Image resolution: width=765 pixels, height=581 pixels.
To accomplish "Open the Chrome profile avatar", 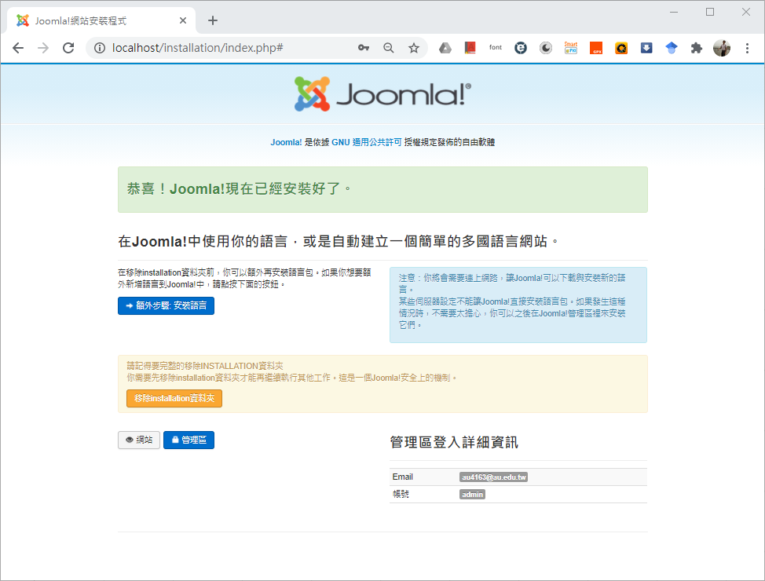I will point(722,48).
